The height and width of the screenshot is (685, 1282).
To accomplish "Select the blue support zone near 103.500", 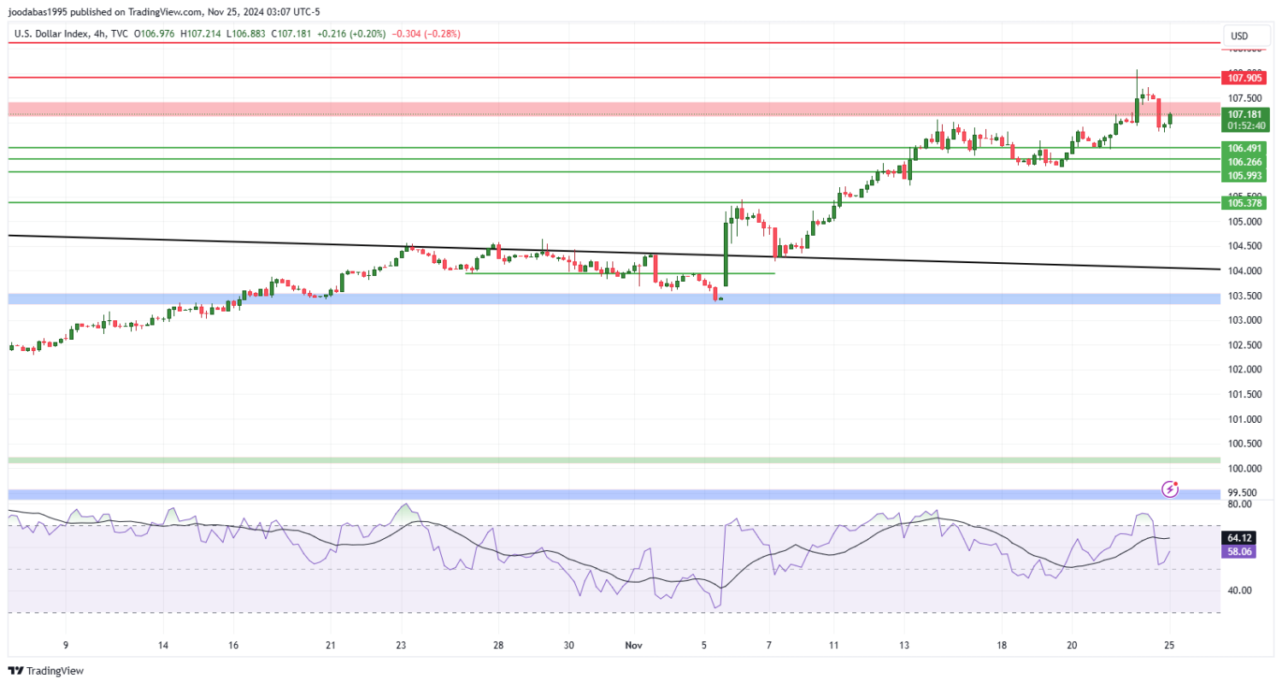I will pos(614,298).
